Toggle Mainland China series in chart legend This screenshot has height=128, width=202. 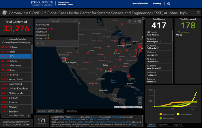pyautogui.click(x=167, y=114)
